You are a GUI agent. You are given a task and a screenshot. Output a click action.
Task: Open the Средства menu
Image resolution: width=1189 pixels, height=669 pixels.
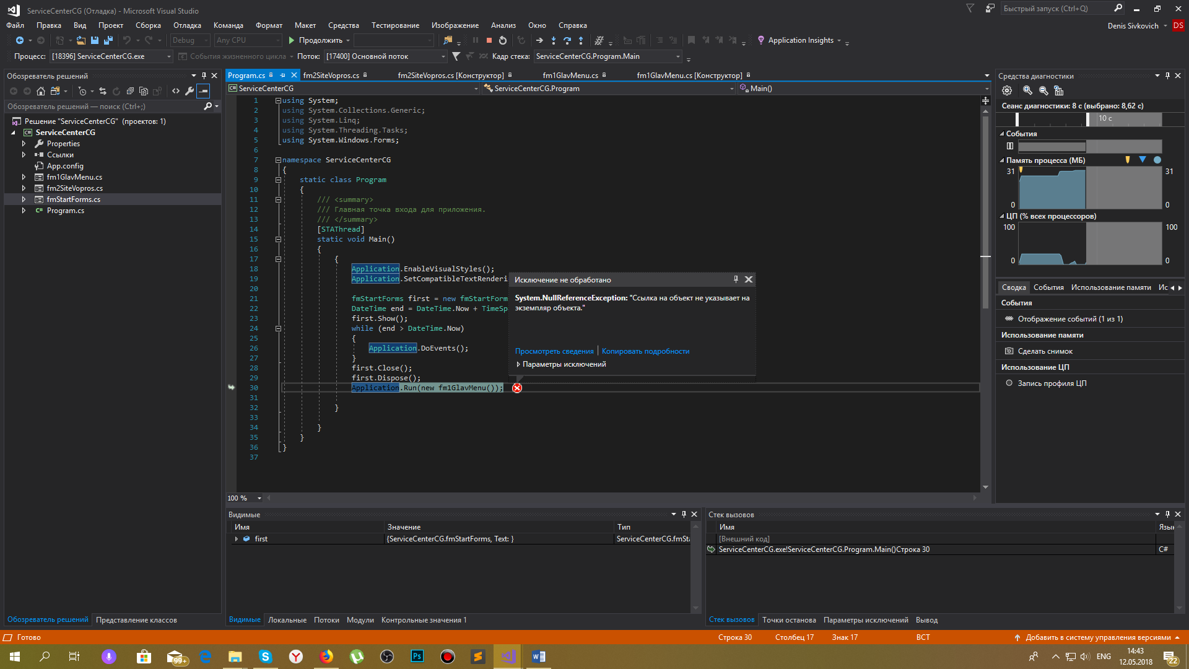pos(344,25)
